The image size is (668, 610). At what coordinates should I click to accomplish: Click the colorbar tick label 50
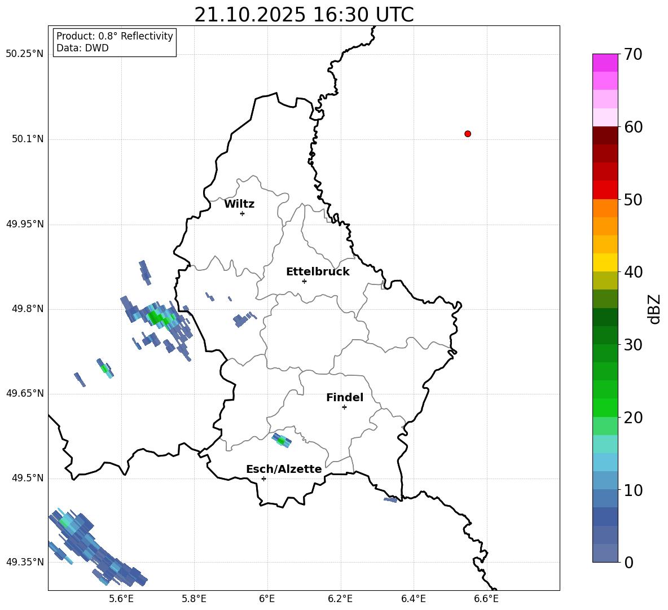(633, 199)
